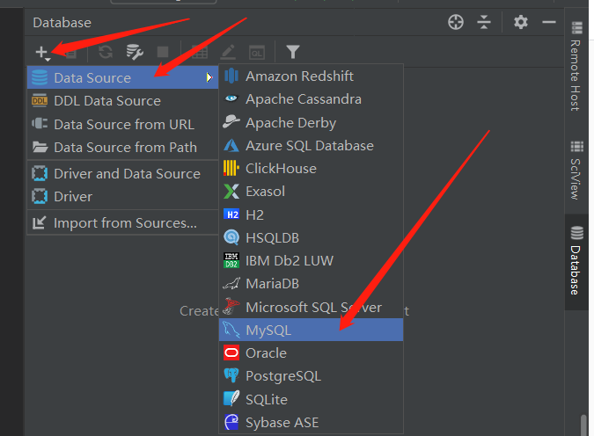
Task: Open the SciView side tab
Action: click(576, 171)
